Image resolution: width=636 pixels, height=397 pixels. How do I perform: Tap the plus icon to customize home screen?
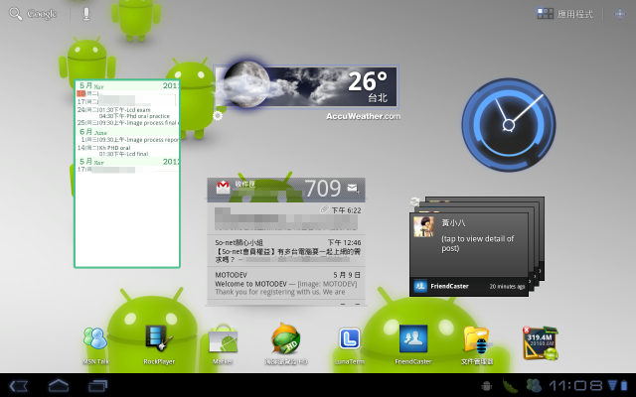[620, 14]
